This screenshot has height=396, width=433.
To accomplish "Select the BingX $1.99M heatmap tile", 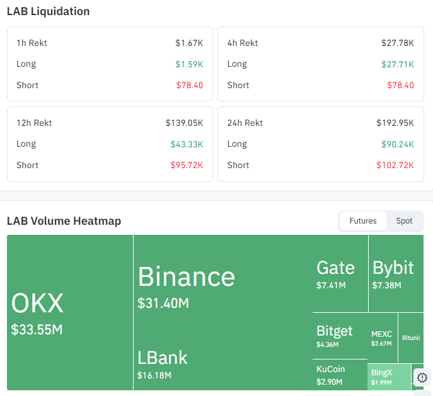I will [x=389, y=377].
